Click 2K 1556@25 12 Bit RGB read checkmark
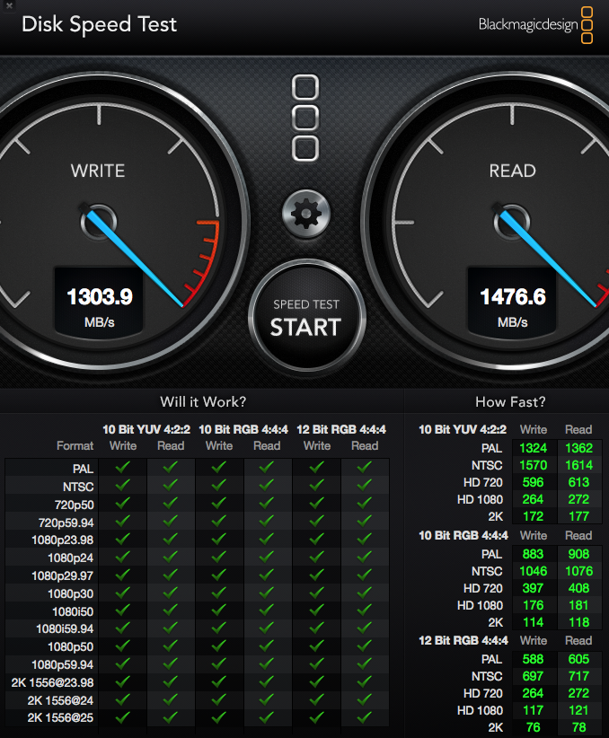 coord(364,717)
